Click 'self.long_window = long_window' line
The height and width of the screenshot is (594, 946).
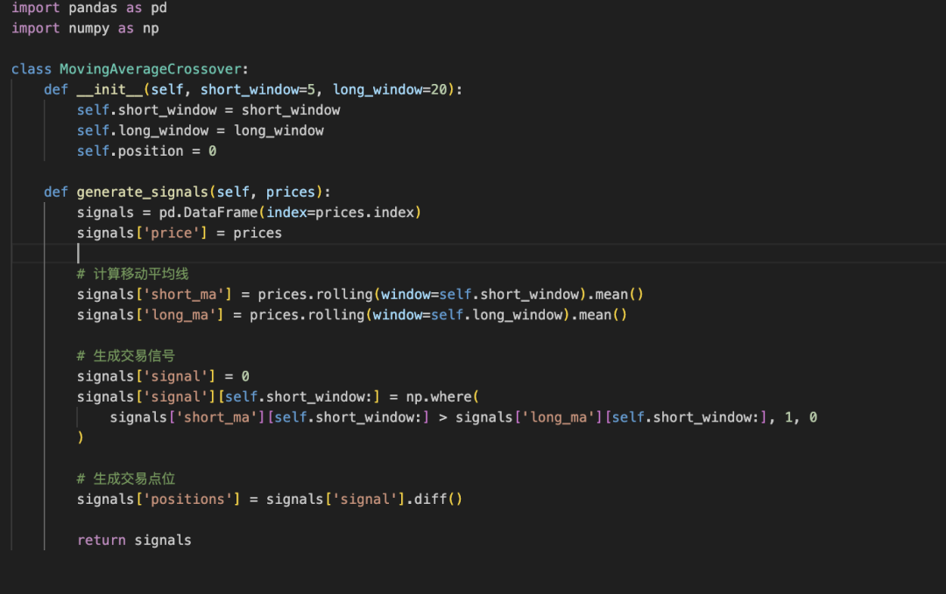coord(201,130)
